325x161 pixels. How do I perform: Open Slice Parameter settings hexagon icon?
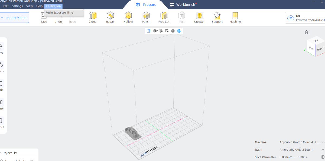pos(323,157)
